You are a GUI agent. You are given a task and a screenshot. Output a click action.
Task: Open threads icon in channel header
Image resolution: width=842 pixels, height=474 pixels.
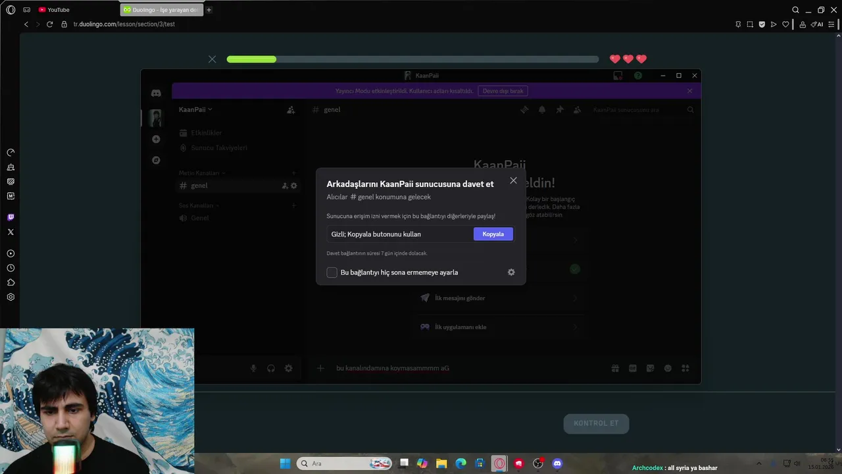524,110
